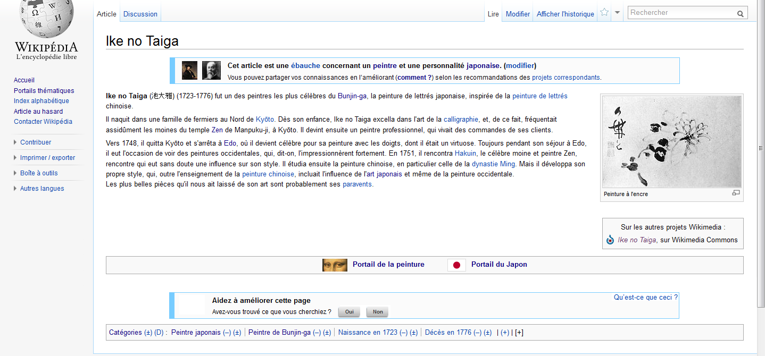Open Contacter Wikipédia link
This screenshot has height=356, width=765.
[x=43, y=122]
